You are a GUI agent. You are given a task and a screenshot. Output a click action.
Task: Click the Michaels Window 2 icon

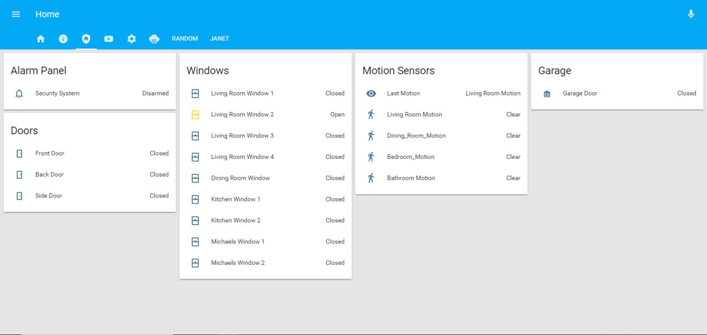195,263
